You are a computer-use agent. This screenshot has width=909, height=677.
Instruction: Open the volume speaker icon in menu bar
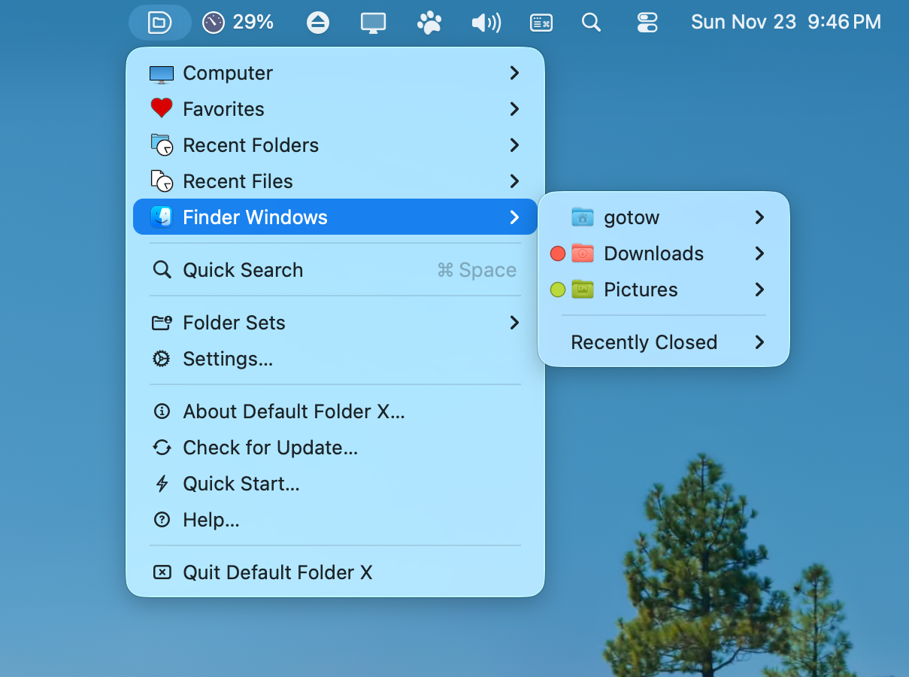[486, 23]
